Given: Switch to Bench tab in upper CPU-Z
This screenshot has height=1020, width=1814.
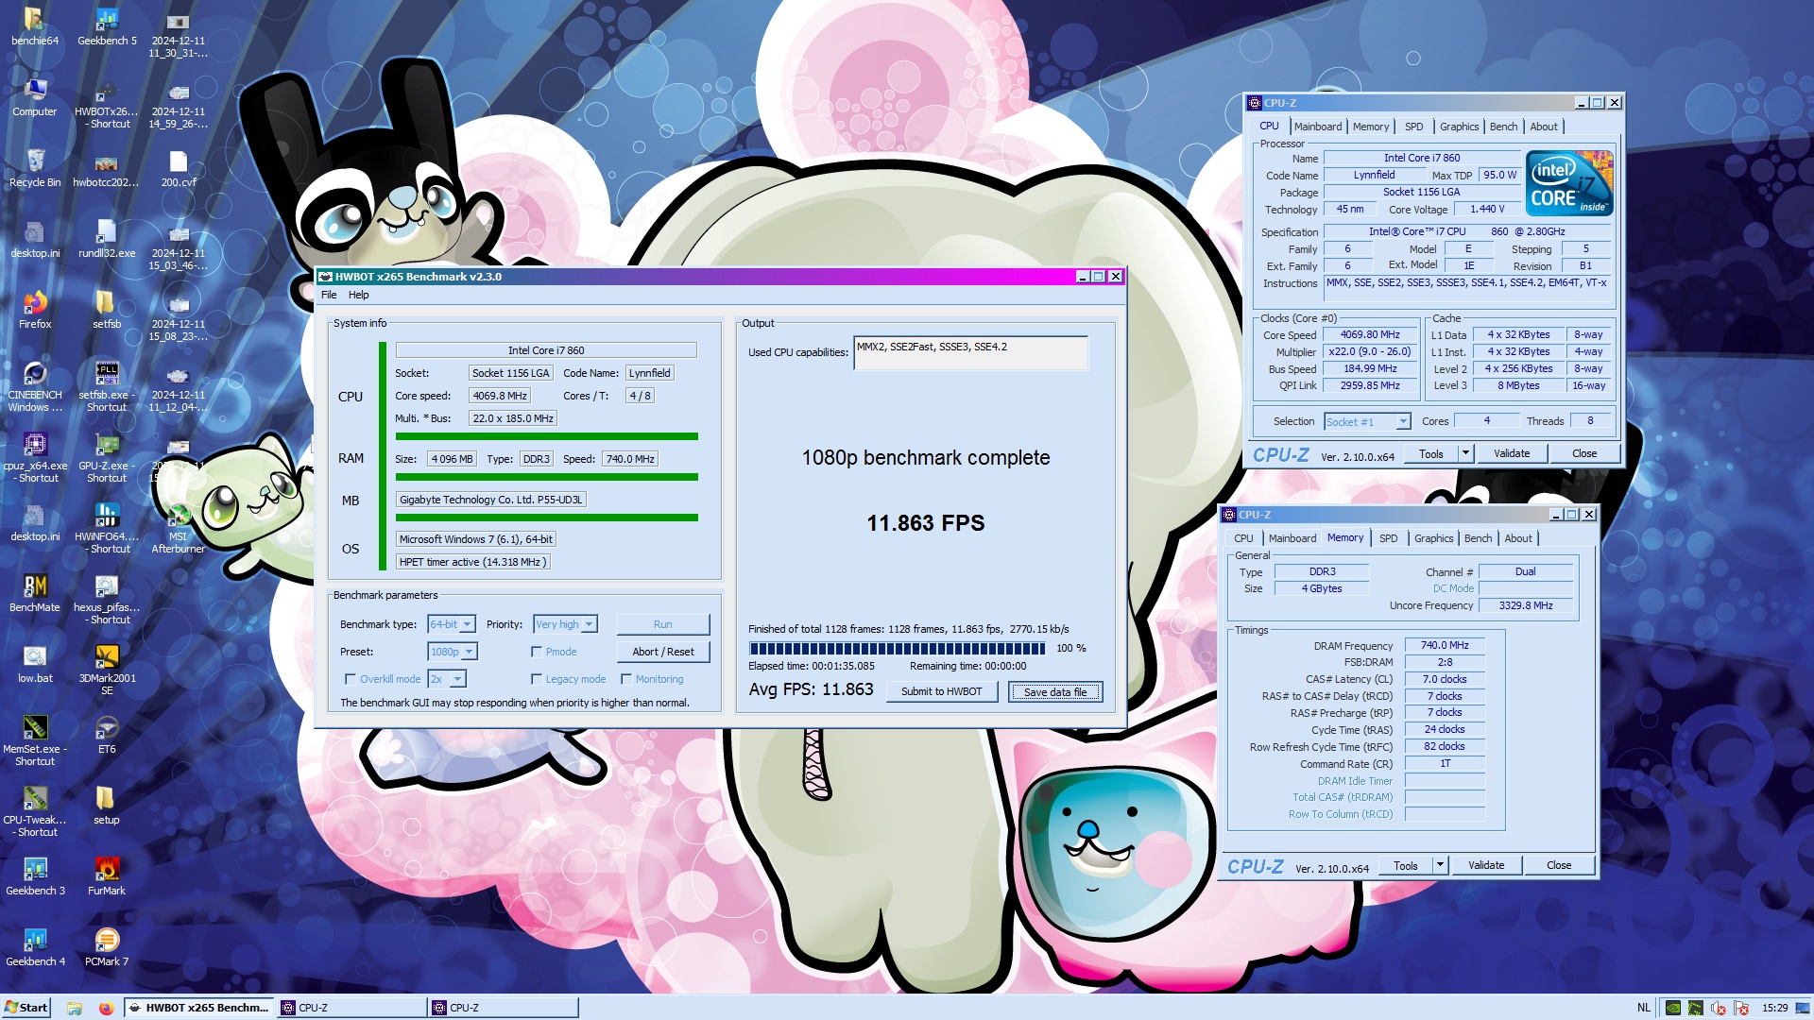Looking at the screenshot, I should (1503, 127).
